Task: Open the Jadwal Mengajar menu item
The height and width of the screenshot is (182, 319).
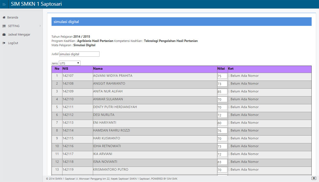Action: click(x=19, y=35)
